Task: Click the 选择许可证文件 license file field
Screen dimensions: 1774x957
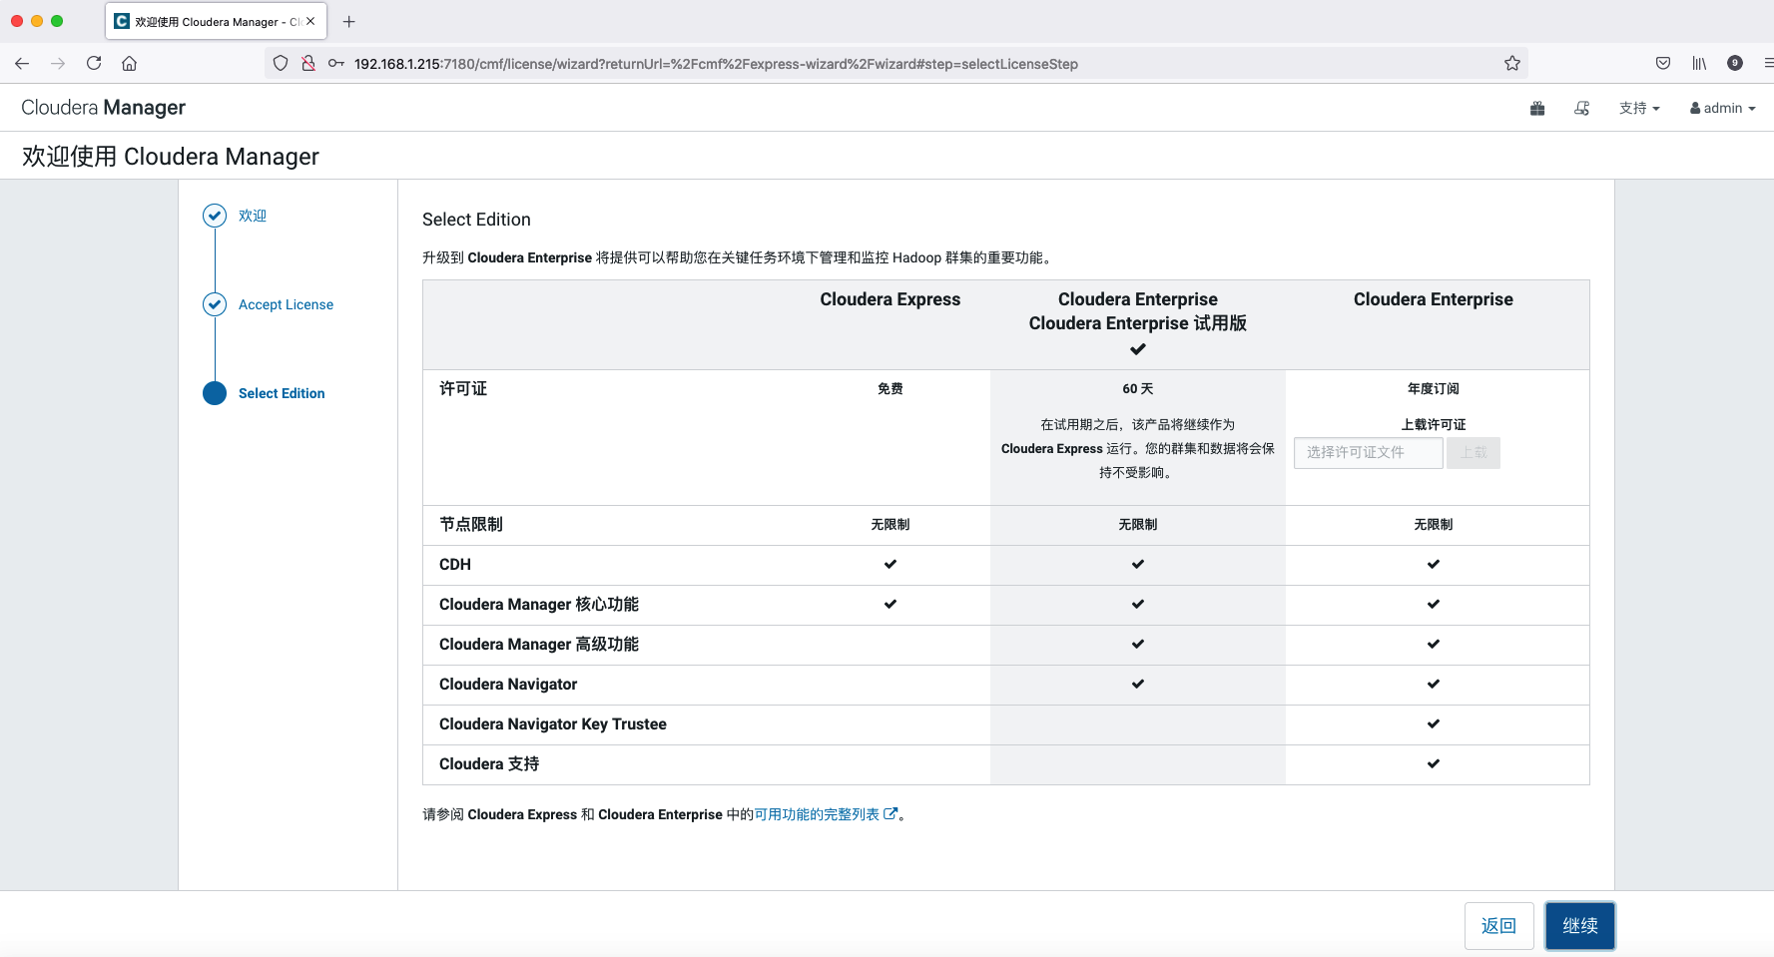Action: click(x=1369, y=453)
